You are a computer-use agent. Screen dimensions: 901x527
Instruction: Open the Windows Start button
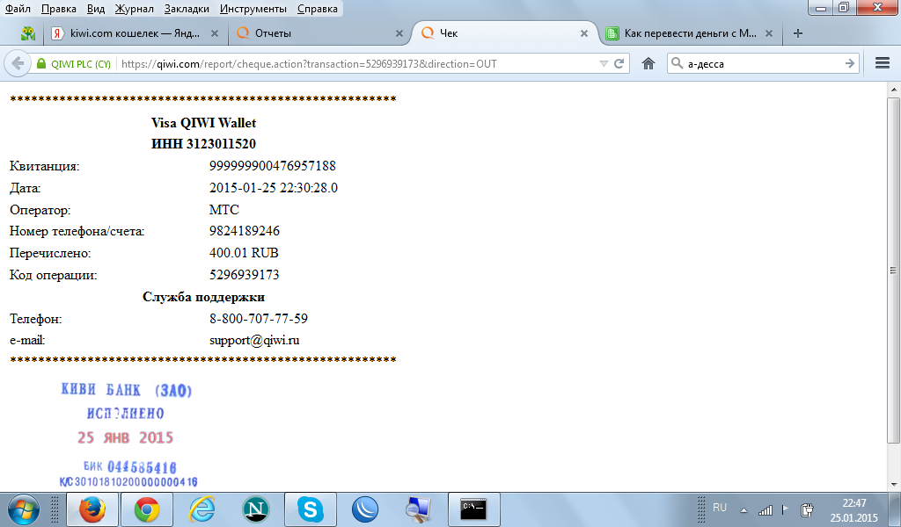(x=23, y=509)
